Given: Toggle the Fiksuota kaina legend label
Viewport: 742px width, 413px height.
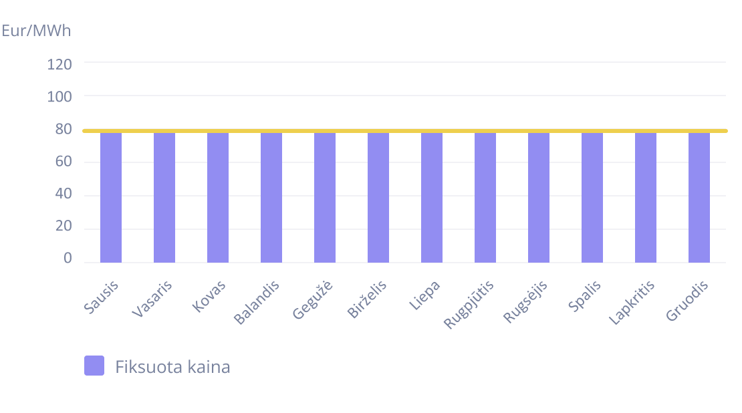Looking at the screenshot, I should pos(172,367).
